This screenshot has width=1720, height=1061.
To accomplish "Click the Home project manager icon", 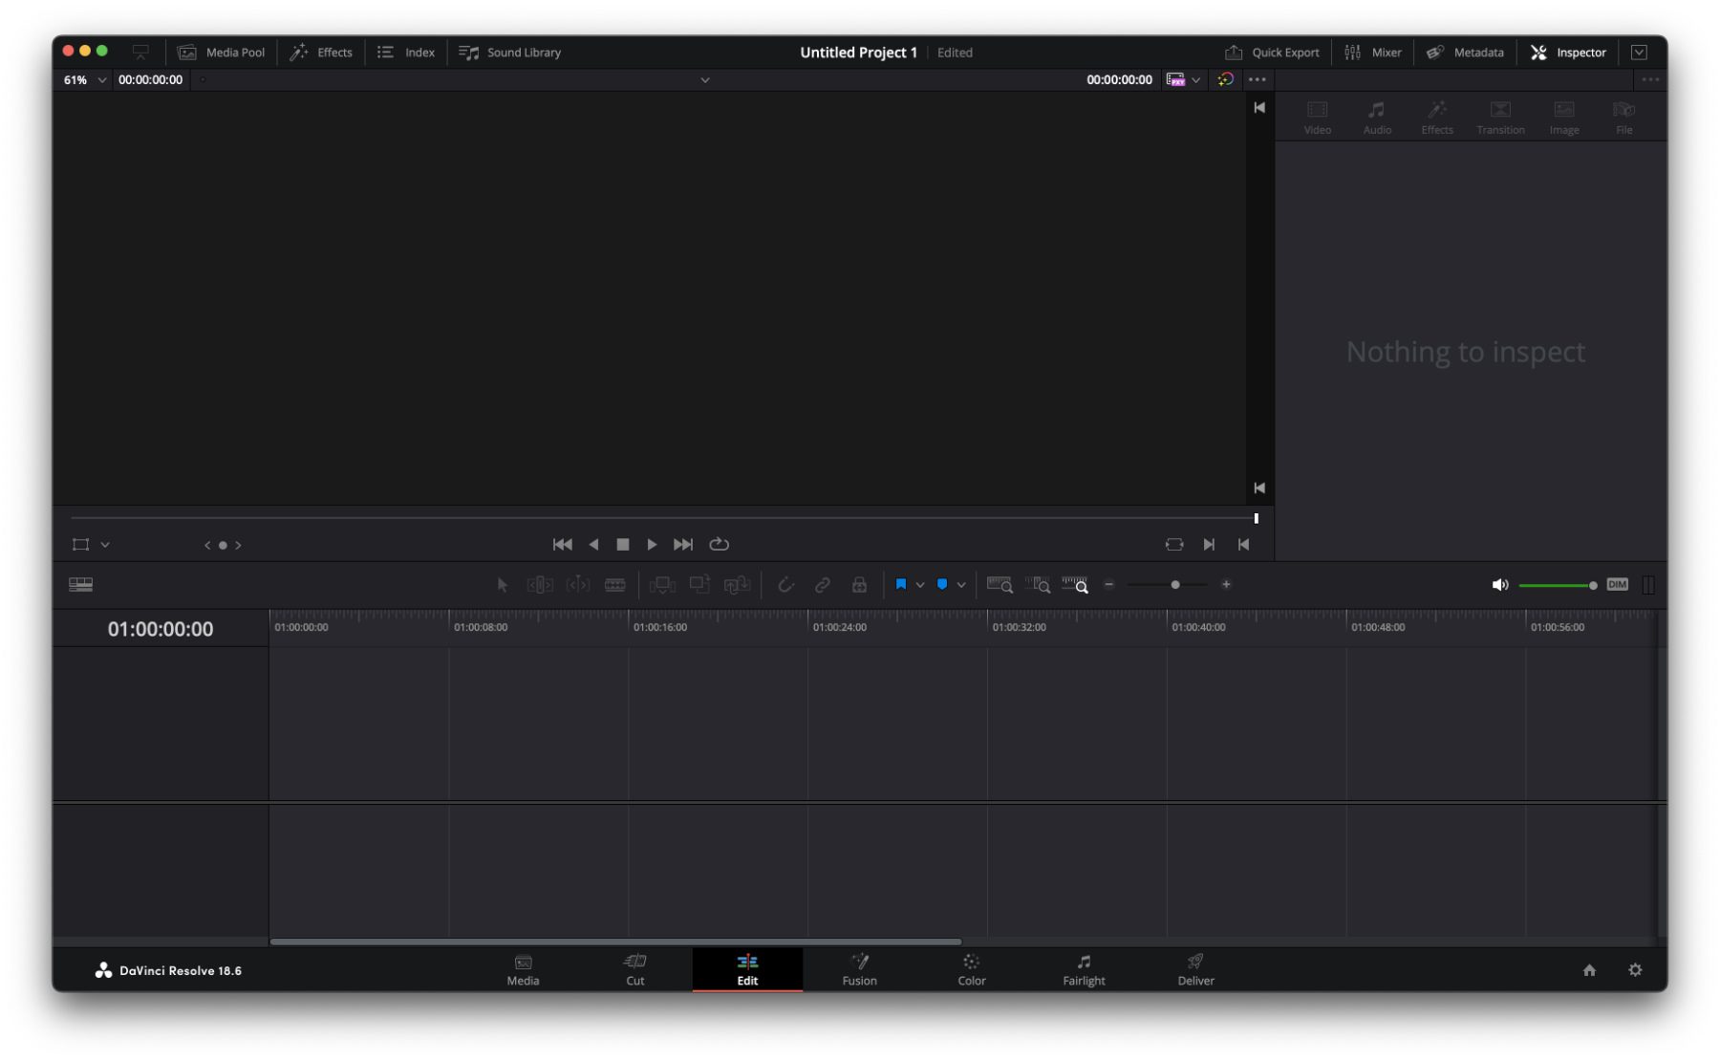I will (1589, 970).
